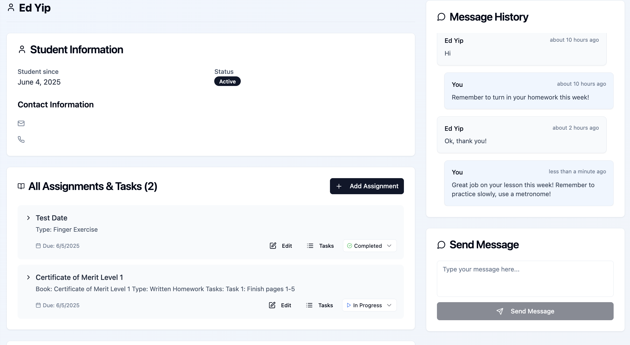630x345 pixels.
Task: Click the calendar icon next to Test Date due date
Action: click(x=38, y=246)
